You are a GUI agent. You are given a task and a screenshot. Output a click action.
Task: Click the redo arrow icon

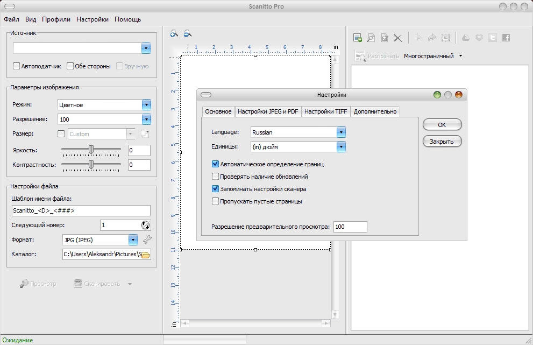(x=432, y=38)
